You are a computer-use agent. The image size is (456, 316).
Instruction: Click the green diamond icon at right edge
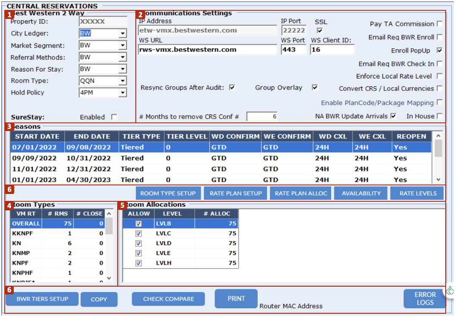coord(450,291)
